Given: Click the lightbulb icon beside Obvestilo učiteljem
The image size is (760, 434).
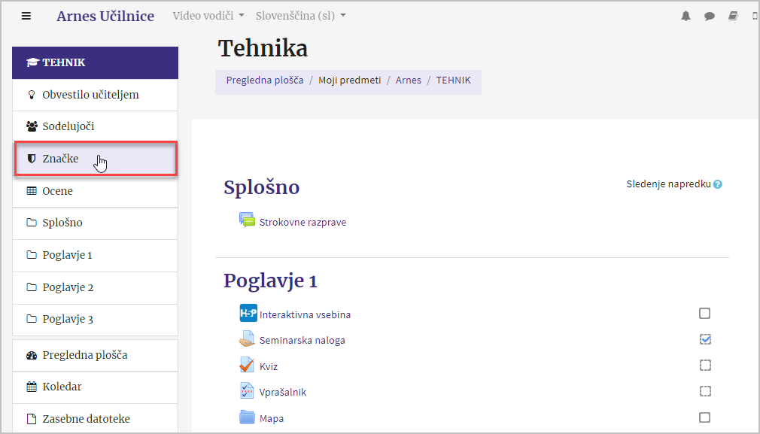Looking at the screenshot, I should click(x=32, y=95).
